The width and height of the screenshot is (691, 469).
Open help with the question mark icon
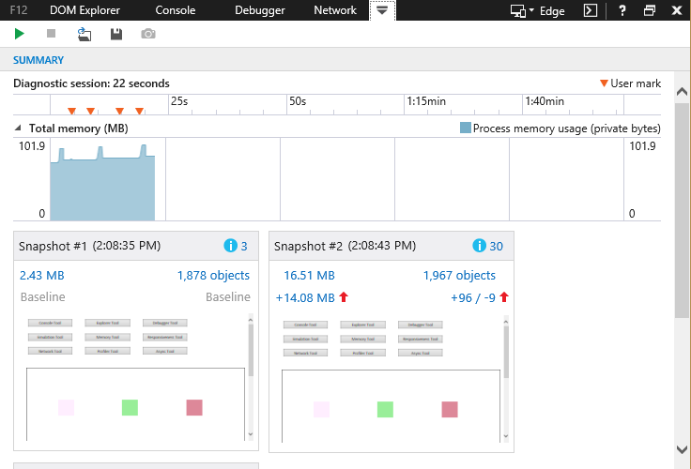coord(622,10)
